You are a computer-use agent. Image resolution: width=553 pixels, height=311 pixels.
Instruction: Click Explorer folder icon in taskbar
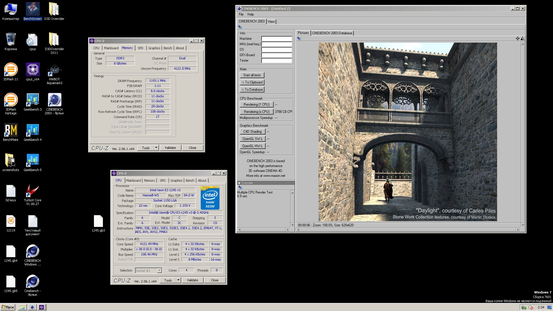(22, 307)
